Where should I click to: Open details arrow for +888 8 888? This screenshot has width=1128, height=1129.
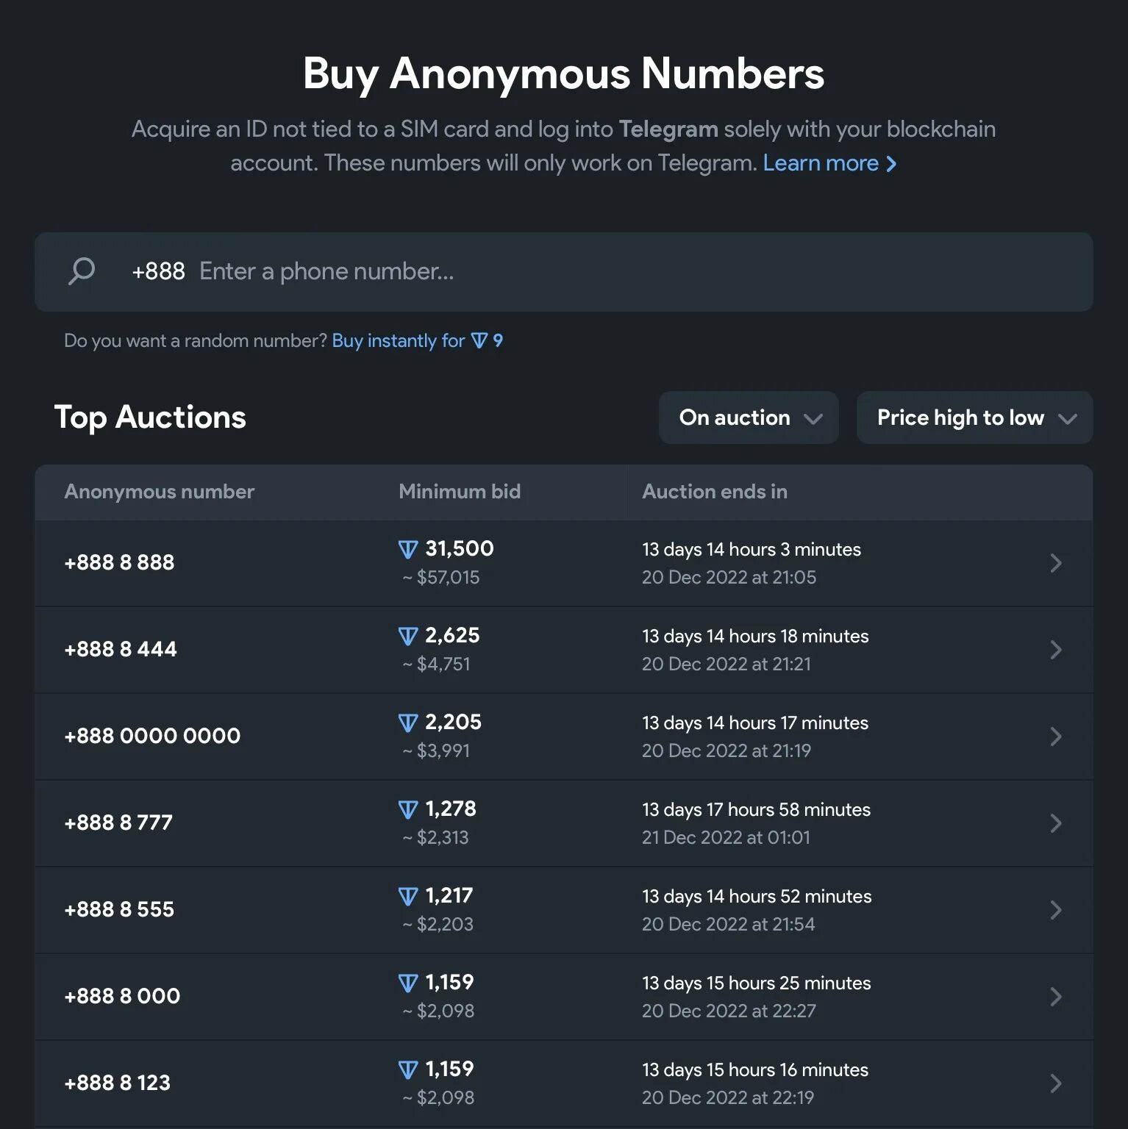[x=1056, y=563]
